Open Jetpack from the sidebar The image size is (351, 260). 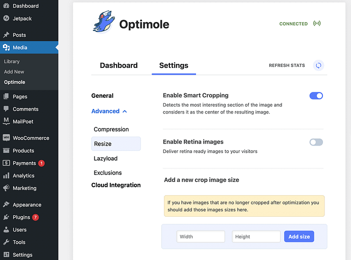(x=23, y=19)
